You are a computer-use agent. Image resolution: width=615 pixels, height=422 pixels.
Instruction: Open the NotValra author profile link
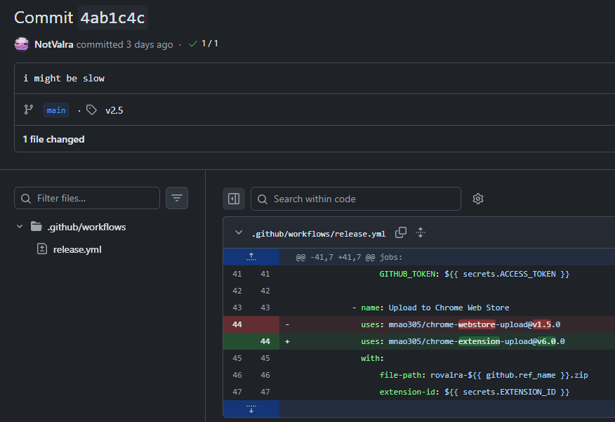[x=54, y=44]
